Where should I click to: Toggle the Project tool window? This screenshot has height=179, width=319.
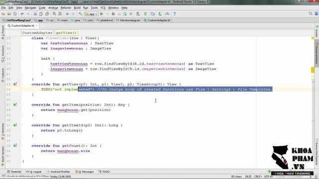(2, 32)
